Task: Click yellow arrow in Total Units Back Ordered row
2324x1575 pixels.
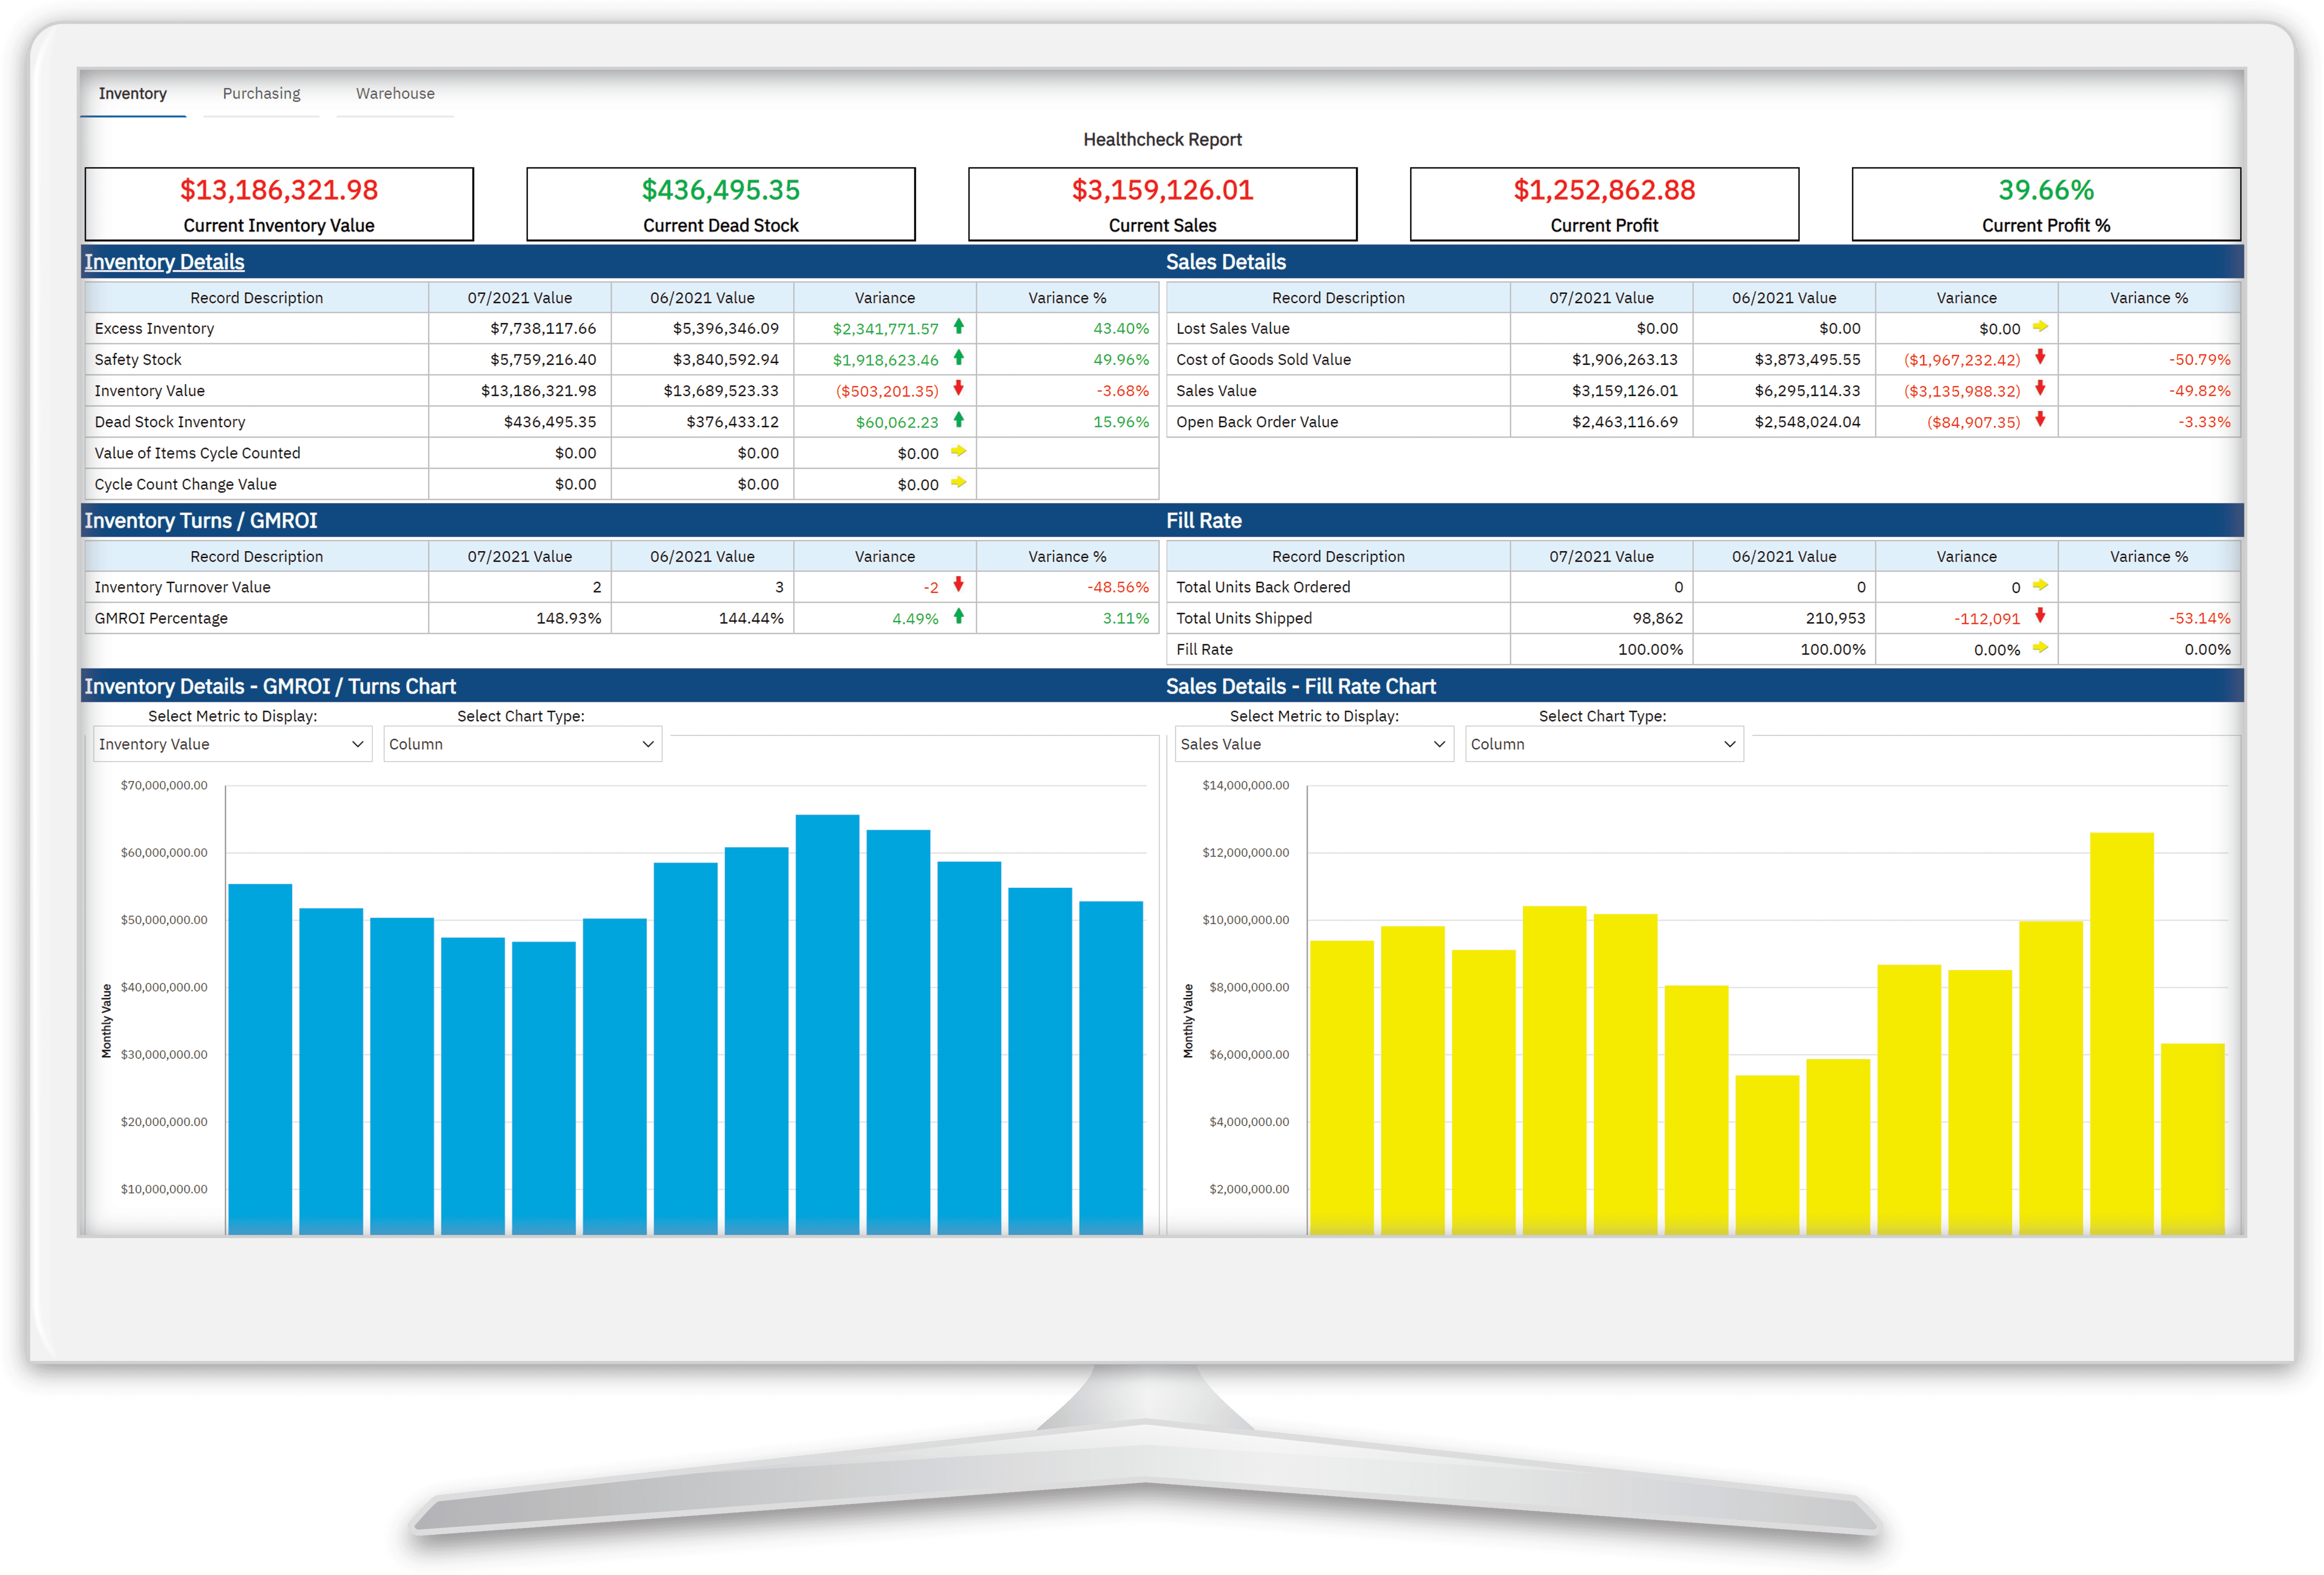Action: (2040, 585)
